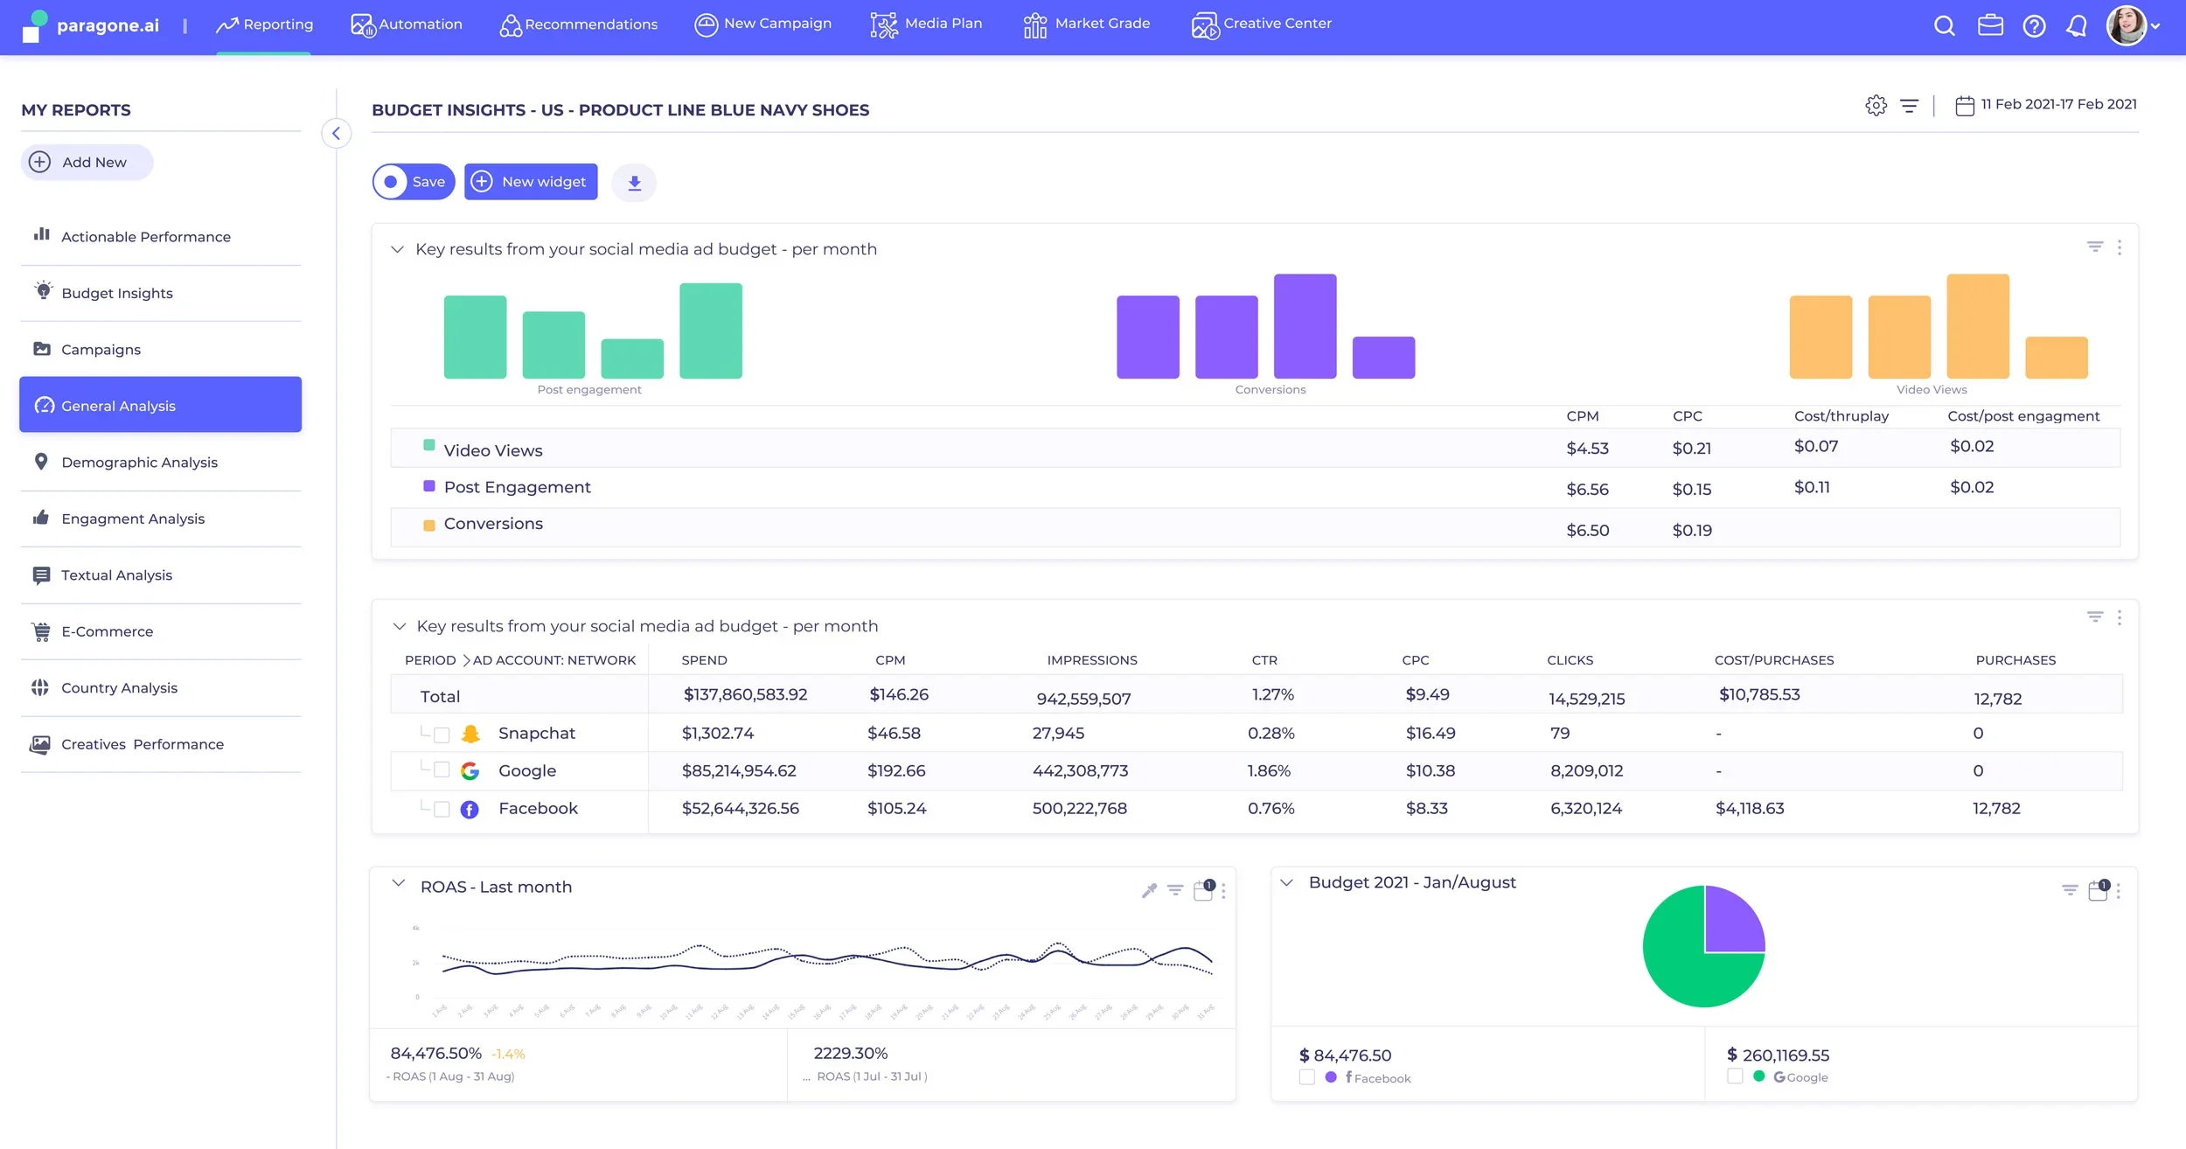The image size is (2186, 1149).
Task: Click the New widget button
Action: coord(531,182)
